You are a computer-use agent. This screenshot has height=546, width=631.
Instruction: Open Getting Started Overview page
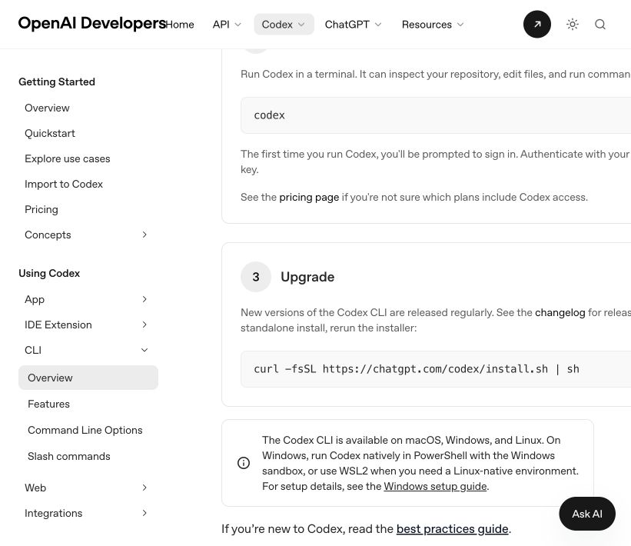pyautogui.click(x=47, y=108)
